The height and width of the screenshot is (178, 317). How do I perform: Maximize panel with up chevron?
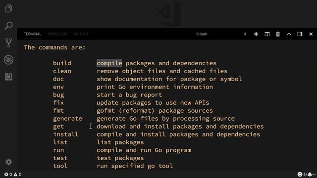click(289, 34)
